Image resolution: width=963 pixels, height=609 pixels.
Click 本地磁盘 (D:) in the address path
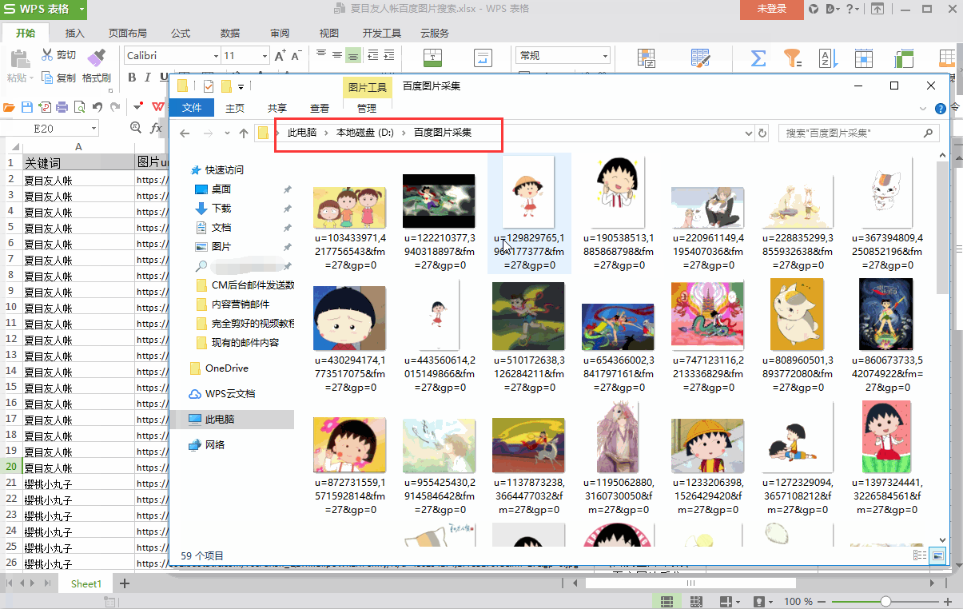click(x=364, y=133)
